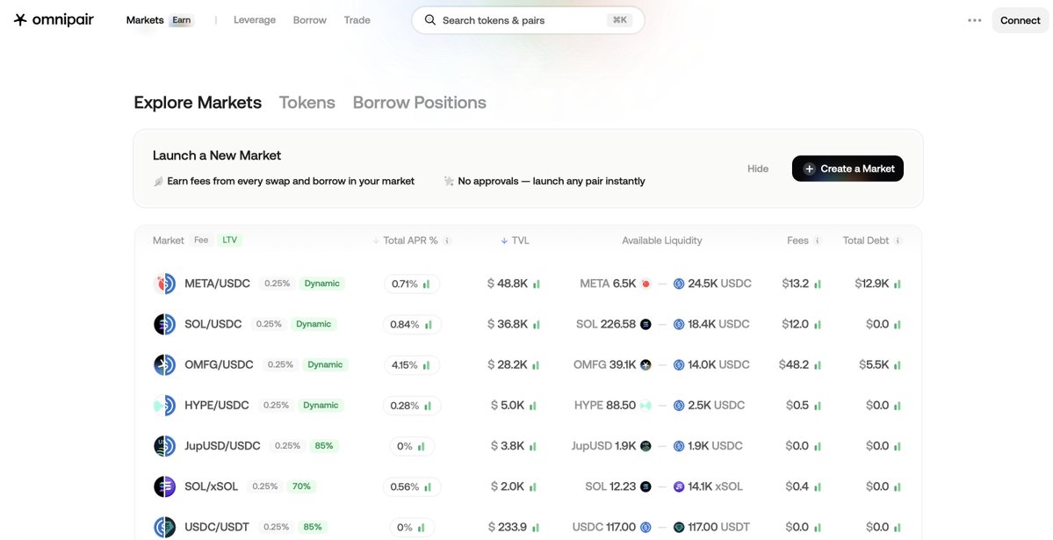Viewport: 1053px width, 540px height.
Task: Click the chart bars icon beside OMFG/USDC fees
Action: 818,365
